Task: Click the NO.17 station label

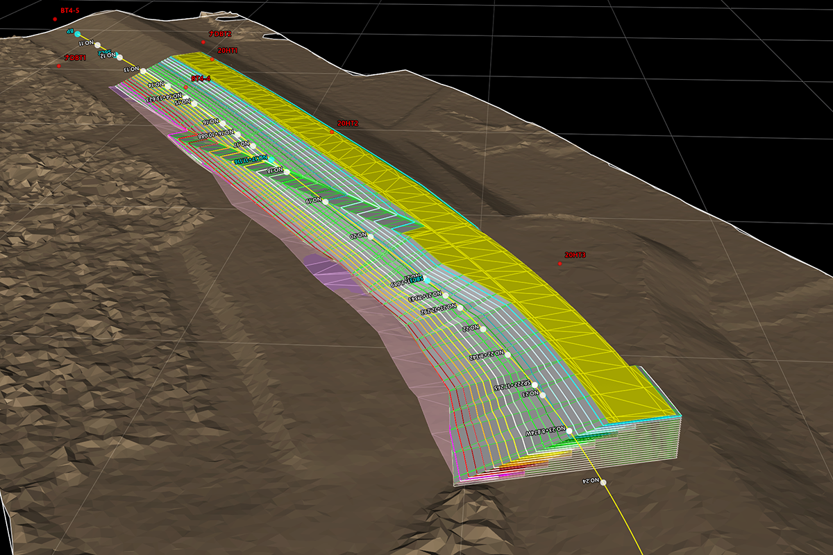Action: point(242,144)
